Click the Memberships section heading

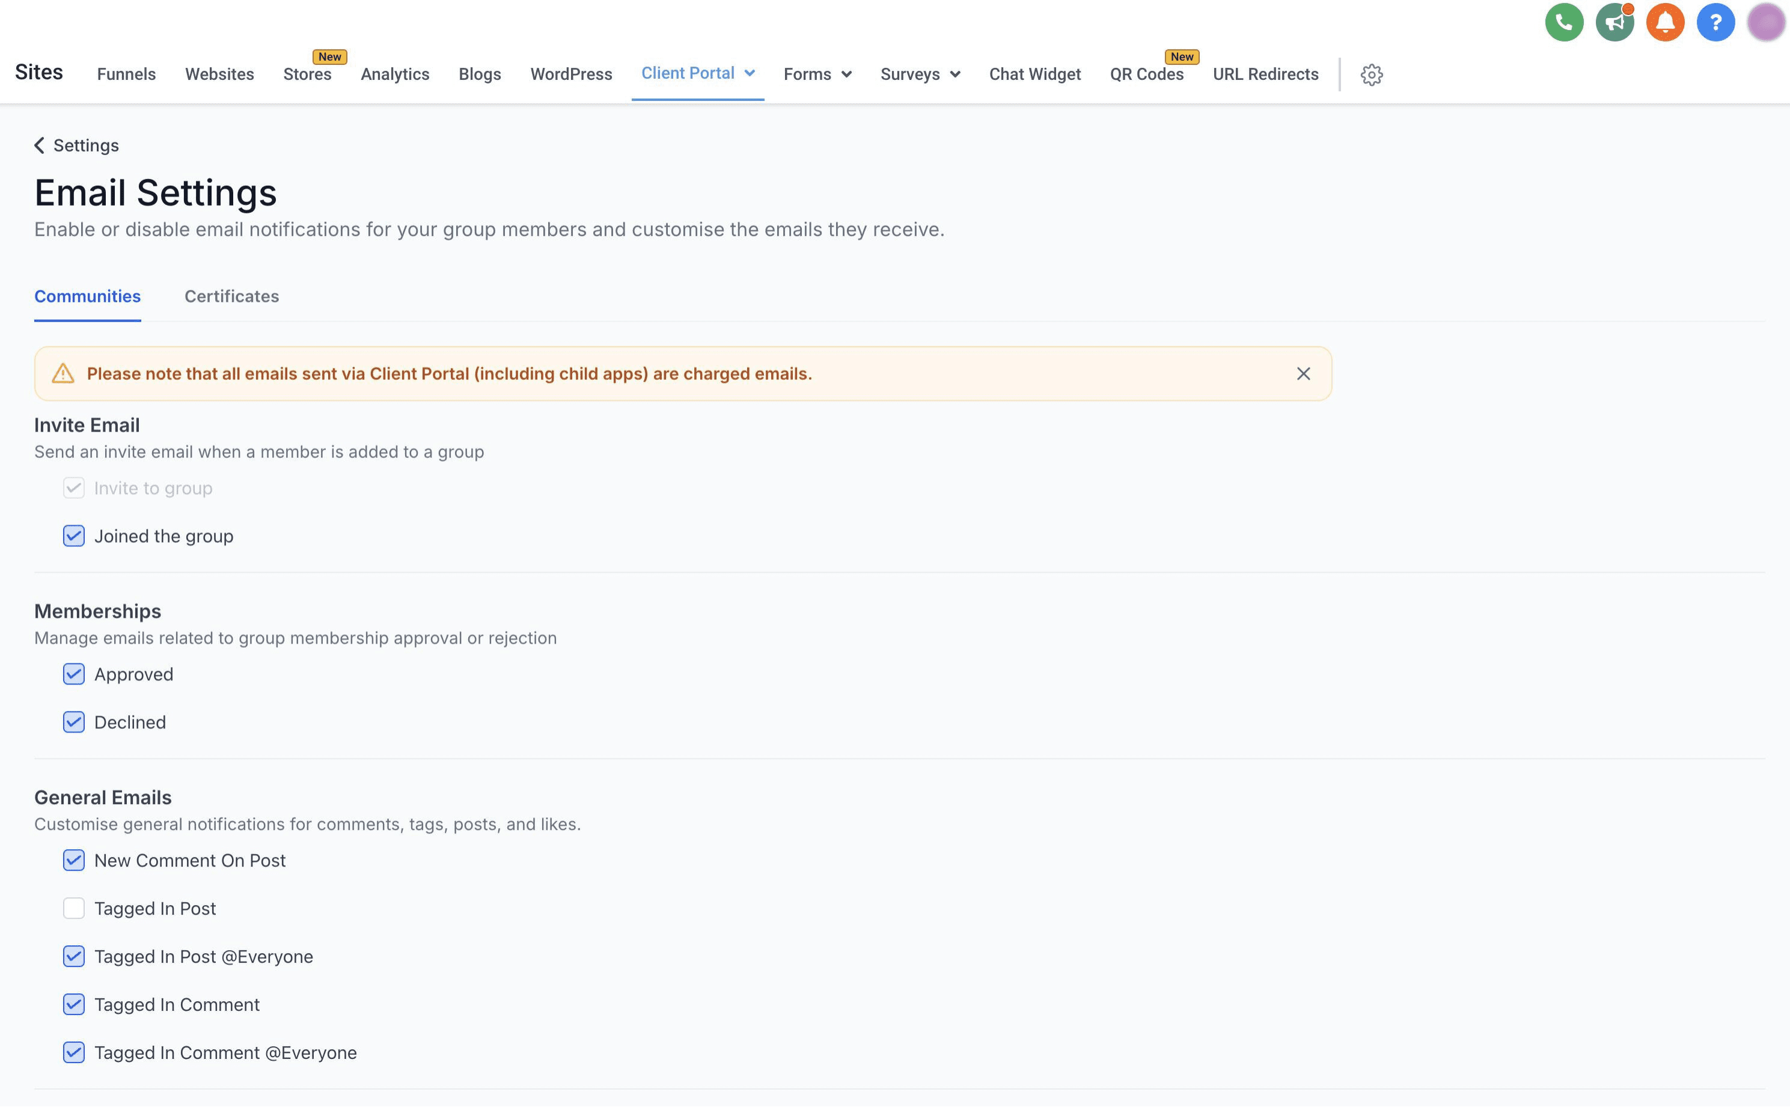coord(97,611)
